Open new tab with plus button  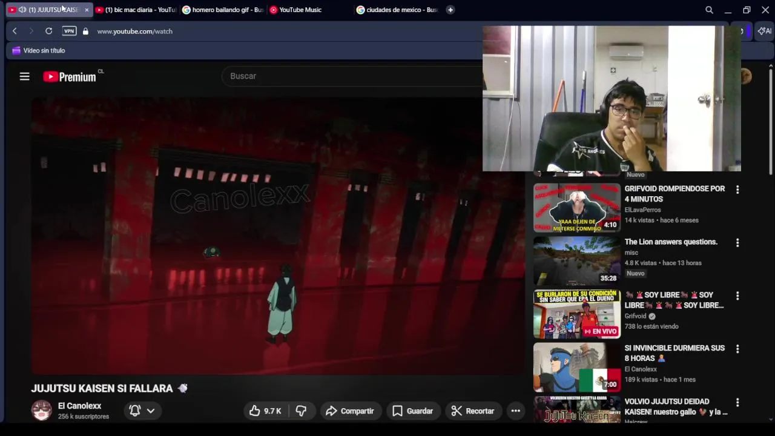tap(450, 10)
